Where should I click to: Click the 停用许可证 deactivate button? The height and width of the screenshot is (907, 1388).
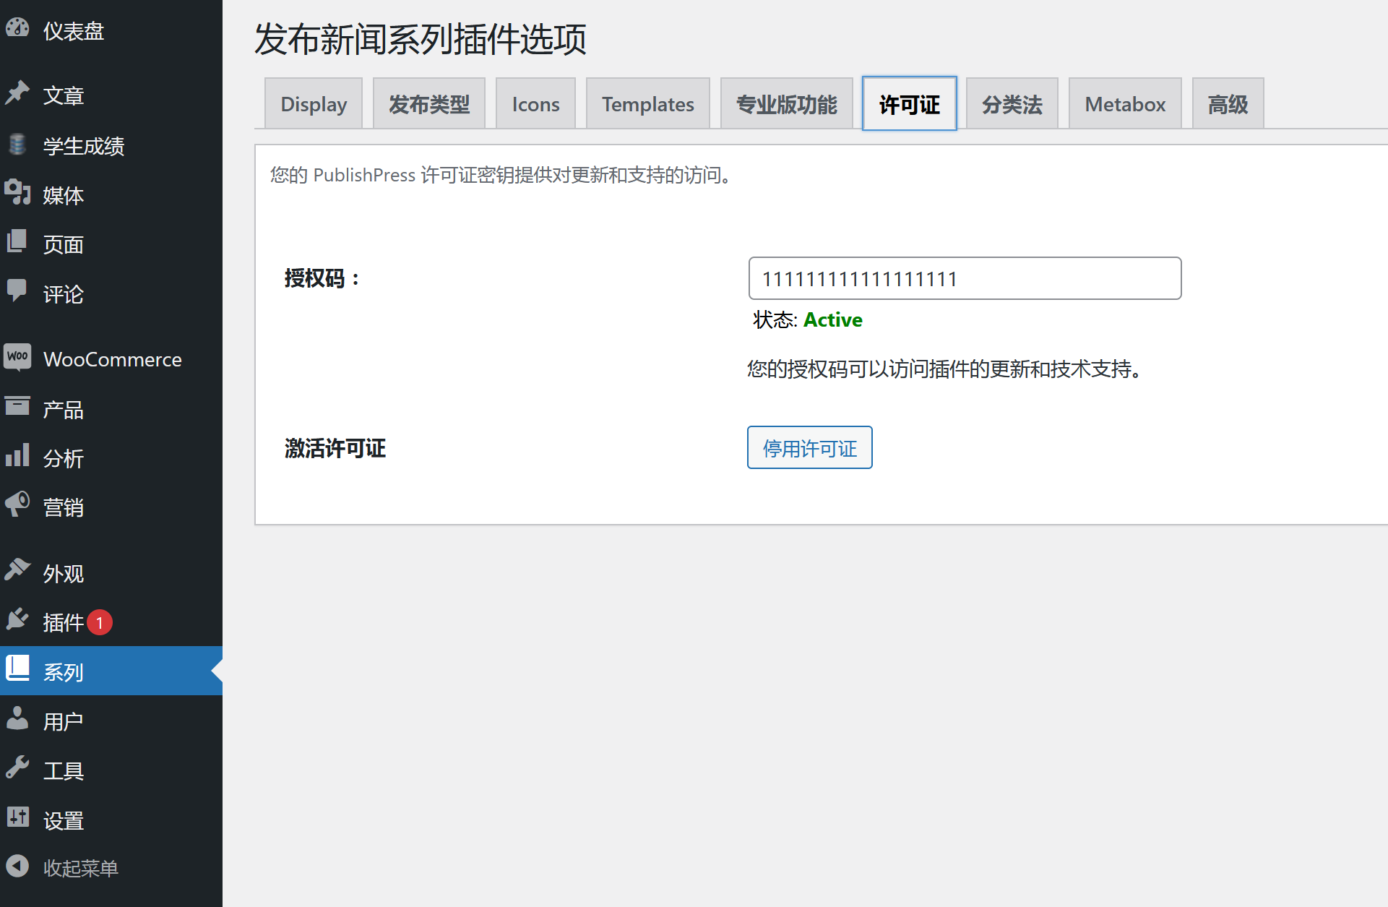809,447
